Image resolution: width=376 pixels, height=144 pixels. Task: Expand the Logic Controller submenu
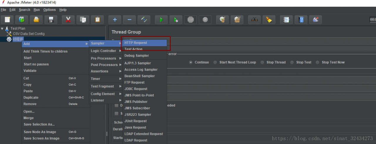[x=106, y=51]
